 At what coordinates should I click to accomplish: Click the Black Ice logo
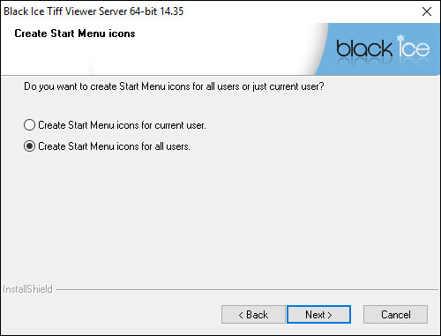[383, 49]
